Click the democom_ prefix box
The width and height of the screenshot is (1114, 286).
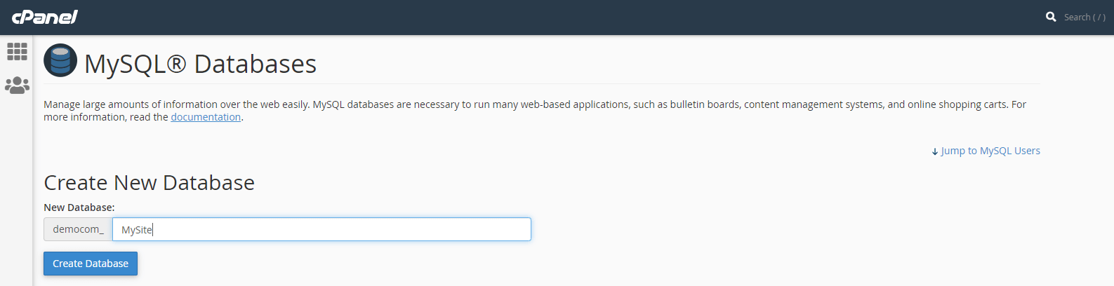click(x=78, y=229)
